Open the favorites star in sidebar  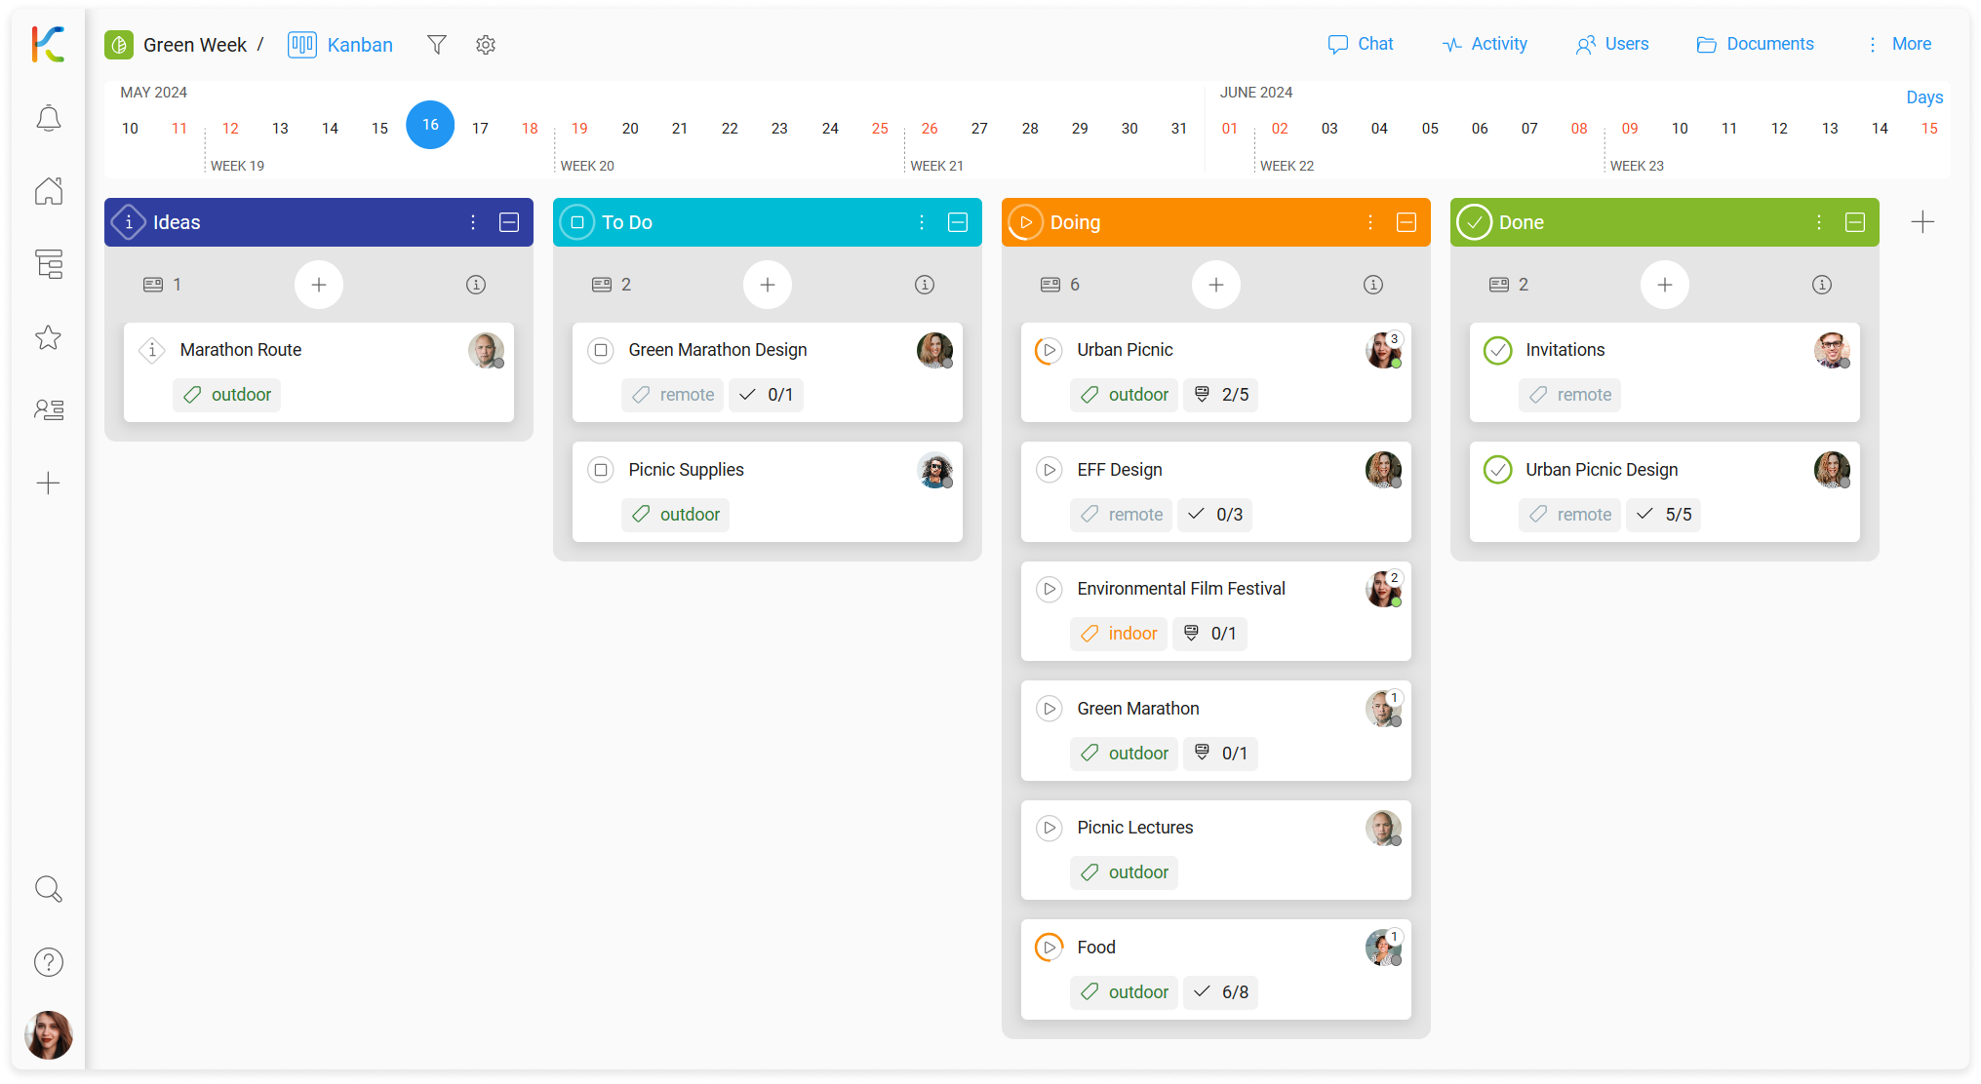[49, 337]
